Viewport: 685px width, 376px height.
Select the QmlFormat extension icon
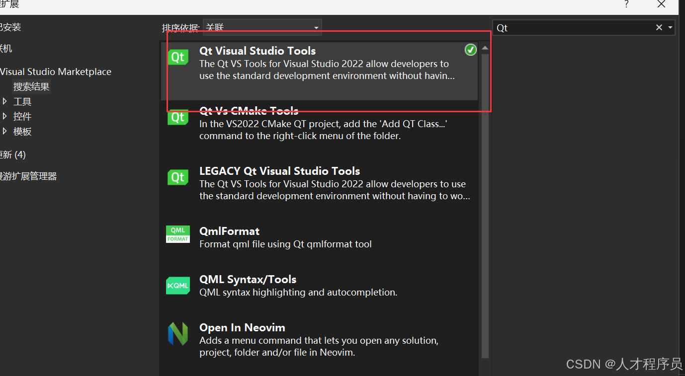point(178,234)
